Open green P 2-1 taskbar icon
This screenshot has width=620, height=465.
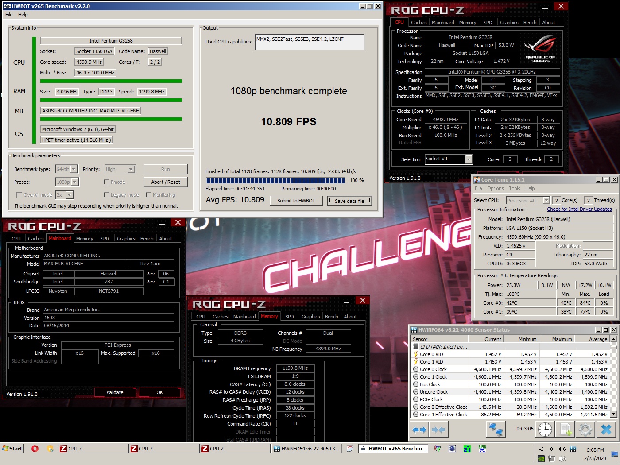[467, 449]
